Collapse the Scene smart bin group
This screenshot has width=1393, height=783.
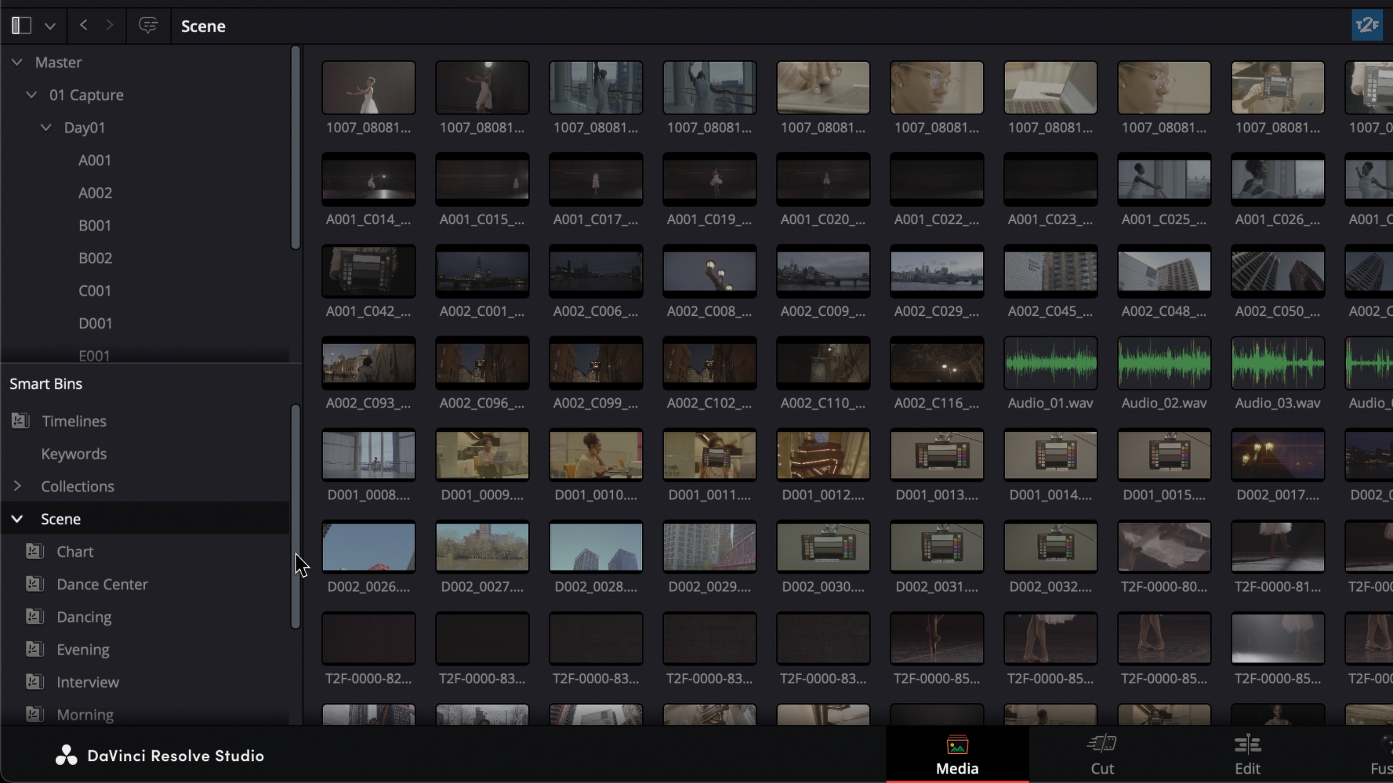click(17, 519)
